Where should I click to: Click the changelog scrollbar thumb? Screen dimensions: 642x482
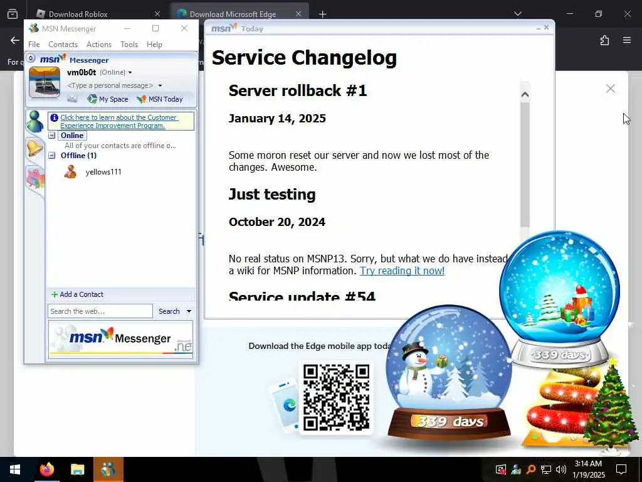coord(525,164)
